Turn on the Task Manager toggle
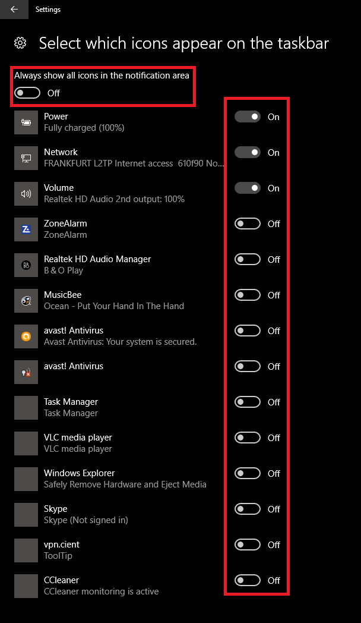361x623 pixels. [248, 402]
